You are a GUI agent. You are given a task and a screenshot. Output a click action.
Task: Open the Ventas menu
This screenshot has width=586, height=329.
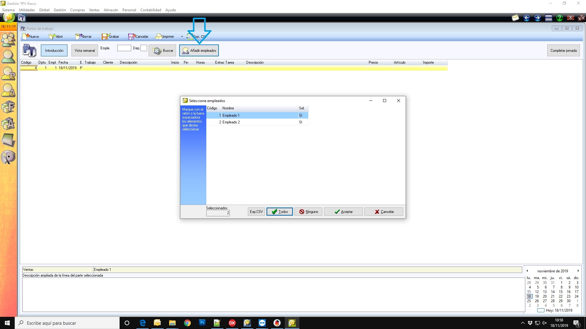tap(94, 10)
